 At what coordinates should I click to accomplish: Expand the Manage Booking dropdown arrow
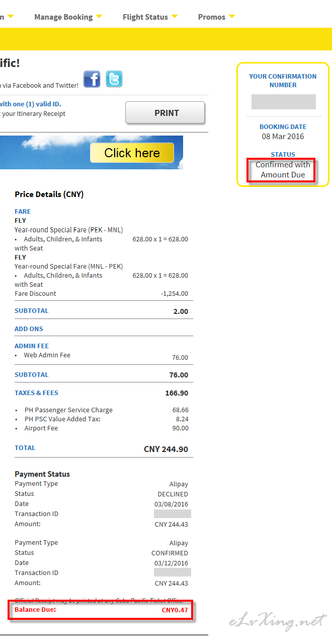pos(99,17)
